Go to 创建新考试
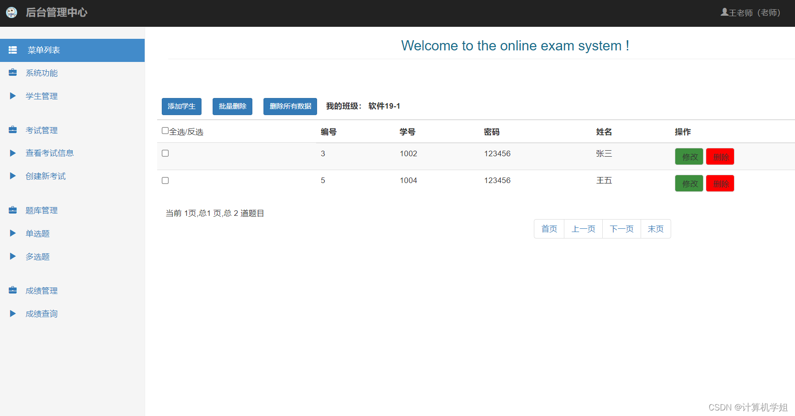Image resolution: width=795 pixels, height=416 pixels. click(x=45, y=176)
